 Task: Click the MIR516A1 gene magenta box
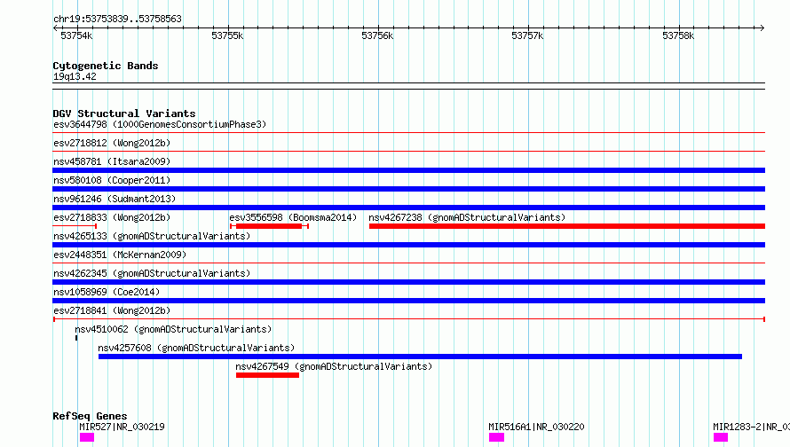tap(496, 437)
